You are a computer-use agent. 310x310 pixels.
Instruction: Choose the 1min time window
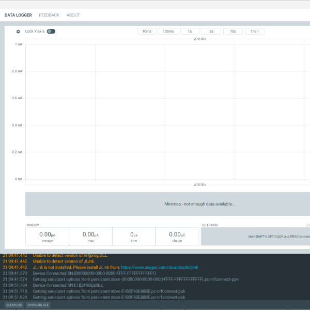tap(254, 32)
